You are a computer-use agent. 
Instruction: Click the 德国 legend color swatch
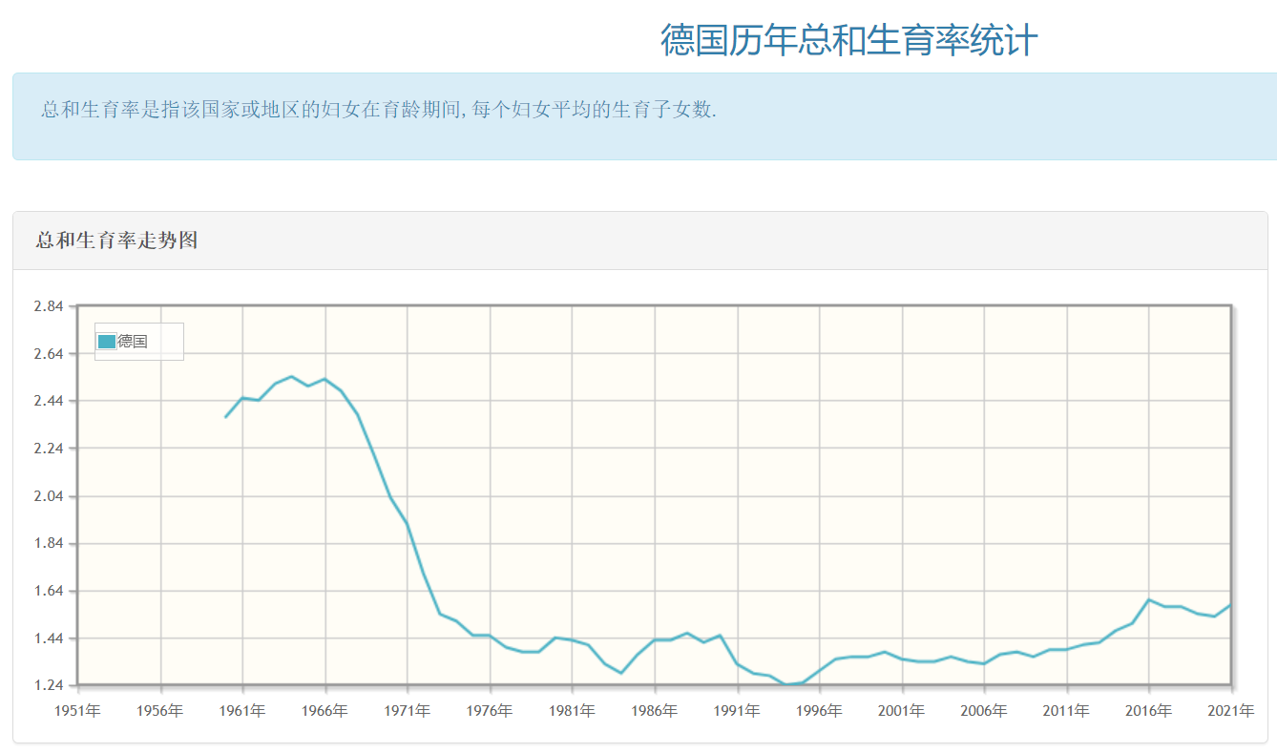107,342
